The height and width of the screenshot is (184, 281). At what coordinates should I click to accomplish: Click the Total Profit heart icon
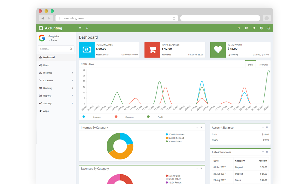218,50
